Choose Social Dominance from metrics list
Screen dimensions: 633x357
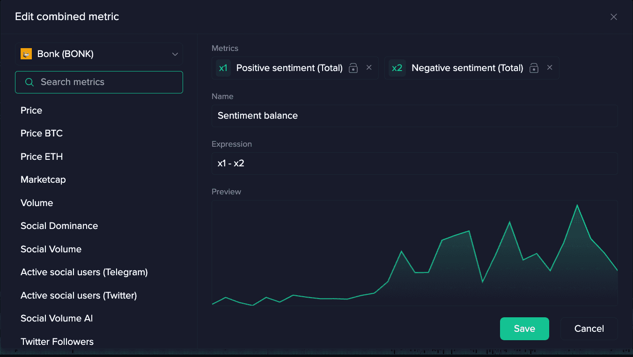(x=59, y=226)
